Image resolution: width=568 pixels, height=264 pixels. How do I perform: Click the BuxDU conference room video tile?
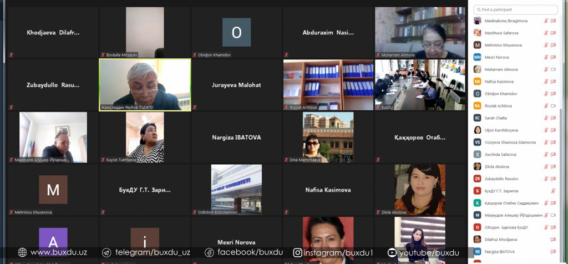click(x=420, y=84)
